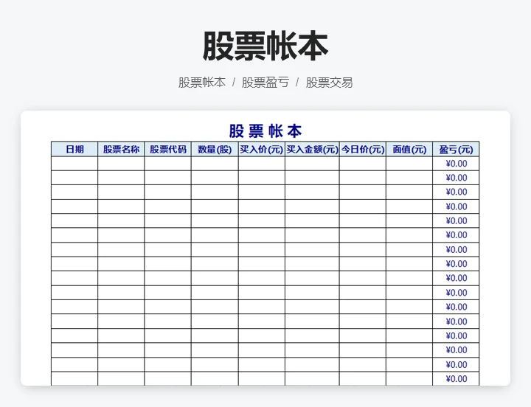Select the 面值(元) column header
Screen dimensions: 531x407
409,149
